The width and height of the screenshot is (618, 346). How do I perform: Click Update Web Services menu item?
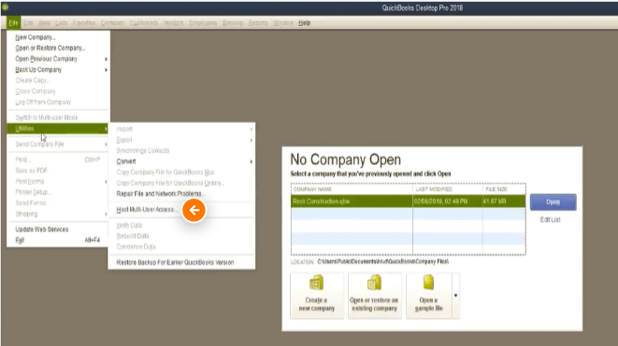(x=41, y=229)
